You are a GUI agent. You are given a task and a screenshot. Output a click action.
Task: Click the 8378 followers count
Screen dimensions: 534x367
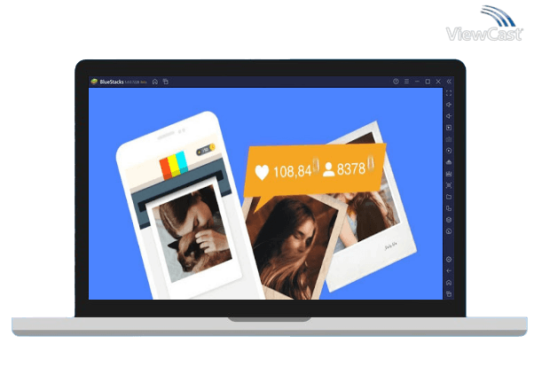(x=350, y=168)
